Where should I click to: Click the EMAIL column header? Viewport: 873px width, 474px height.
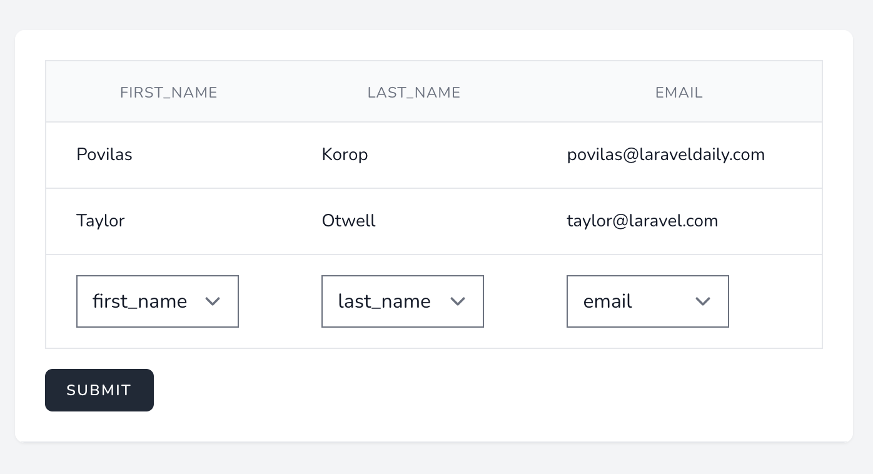click(679, 93)
